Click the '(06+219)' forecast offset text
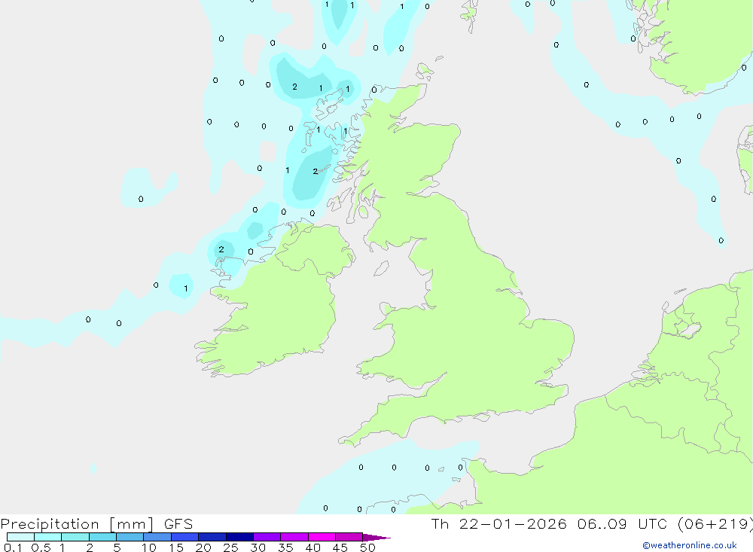Image resolution: width=753 pixels, height=552 pixels. pos(717,524)
